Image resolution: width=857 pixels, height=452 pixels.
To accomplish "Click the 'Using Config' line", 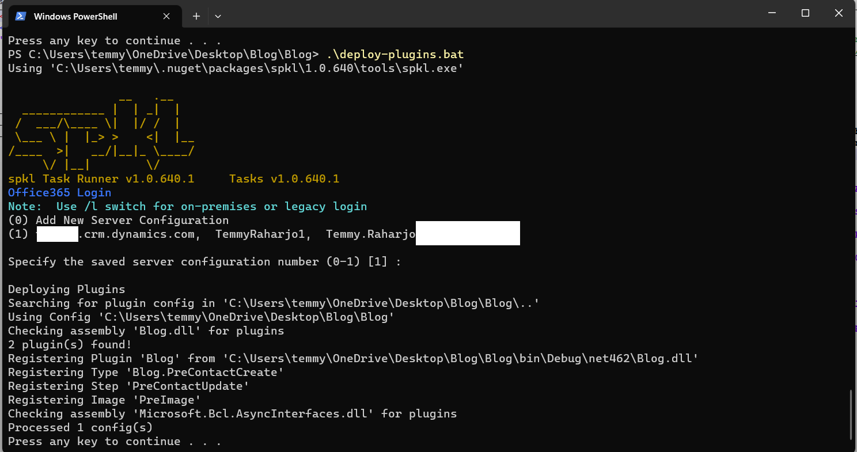I will click(x=201, y=317).
